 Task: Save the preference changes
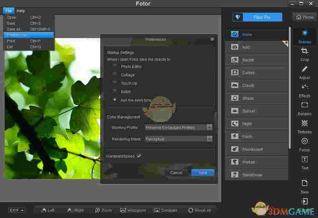click(x=203, y=172)
